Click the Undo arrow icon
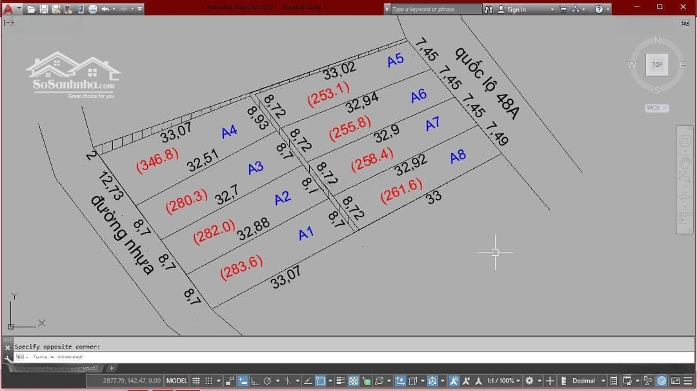The image size is (697, 391). pos(105,9)
